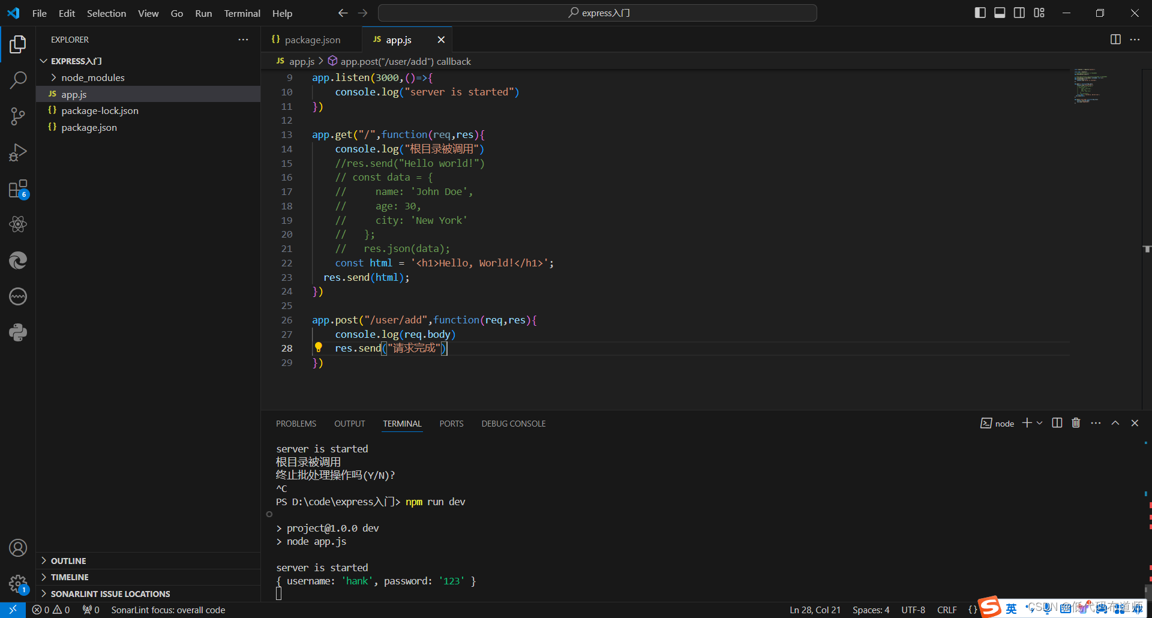Open the Run and Debug view

(18, 152)
